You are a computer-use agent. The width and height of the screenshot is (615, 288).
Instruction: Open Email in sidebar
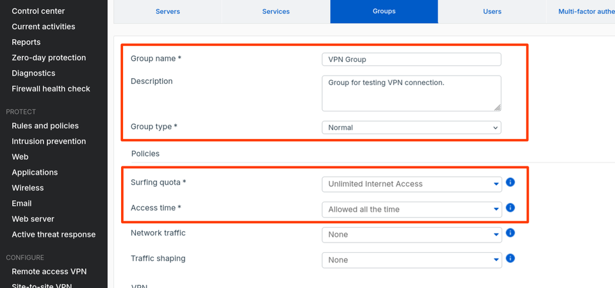[22, 204]
